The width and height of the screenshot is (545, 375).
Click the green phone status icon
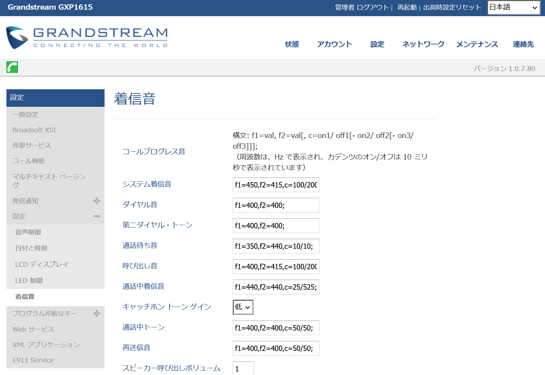click(x=12, y=67)
